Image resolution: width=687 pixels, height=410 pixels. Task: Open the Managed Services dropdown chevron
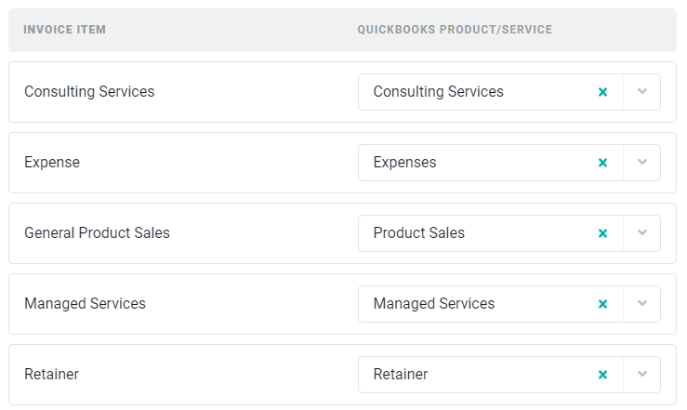pyautogui.click(x=641, y=304)
